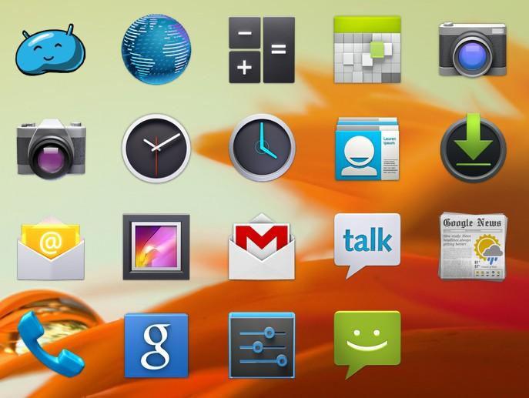Open the Calculator app

tap(262, 50)
